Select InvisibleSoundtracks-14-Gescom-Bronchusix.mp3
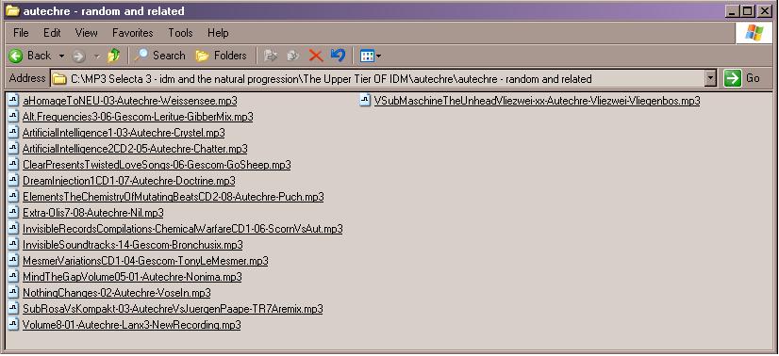The image size is (779, 356). (133, 245)
